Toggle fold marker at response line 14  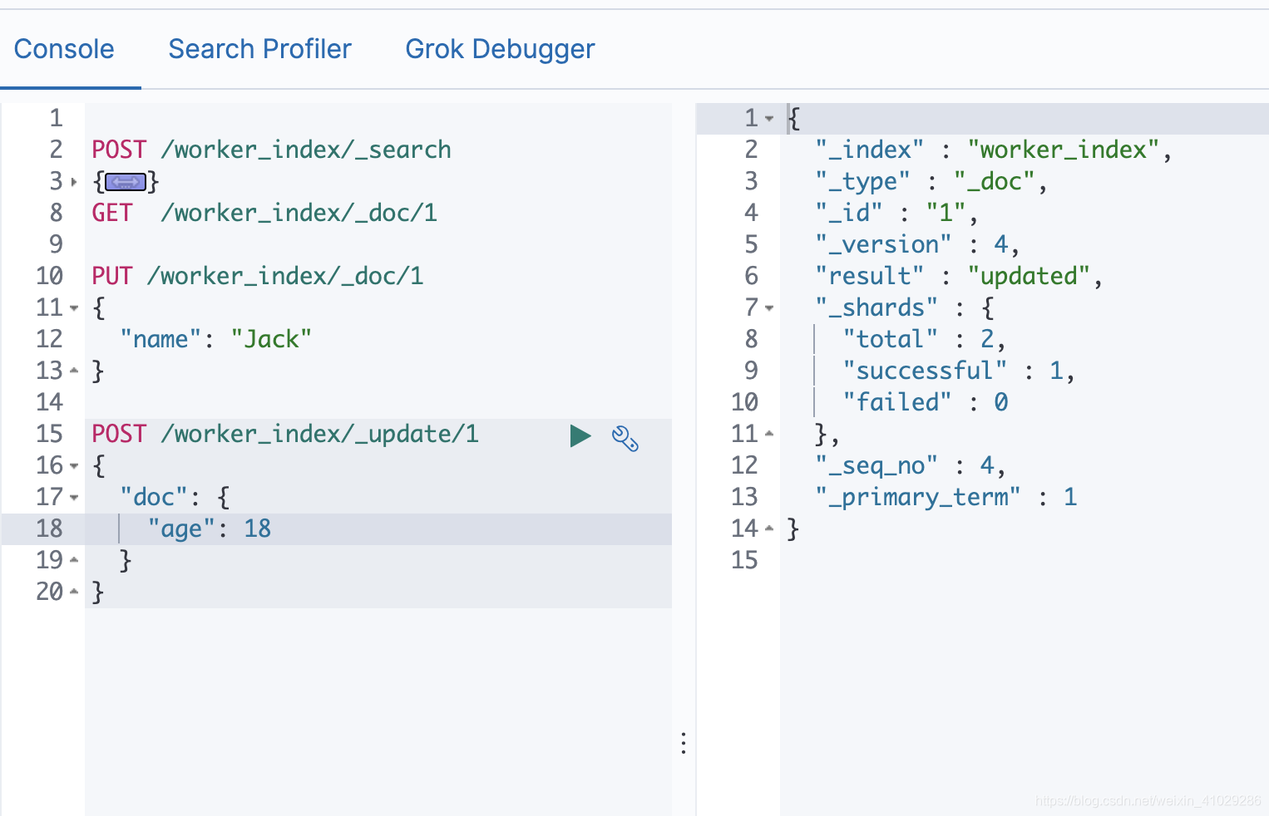pos(769,528)
